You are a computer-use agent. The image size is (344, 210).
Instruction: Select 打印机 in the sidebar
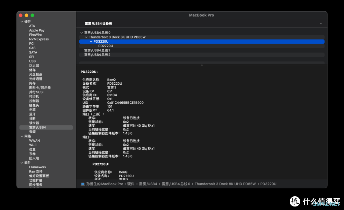(x=34, y=96)
